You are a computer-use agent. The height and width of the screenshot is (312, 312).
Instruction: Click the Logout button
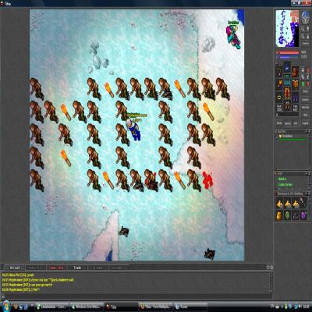click(x=306, y=123)
